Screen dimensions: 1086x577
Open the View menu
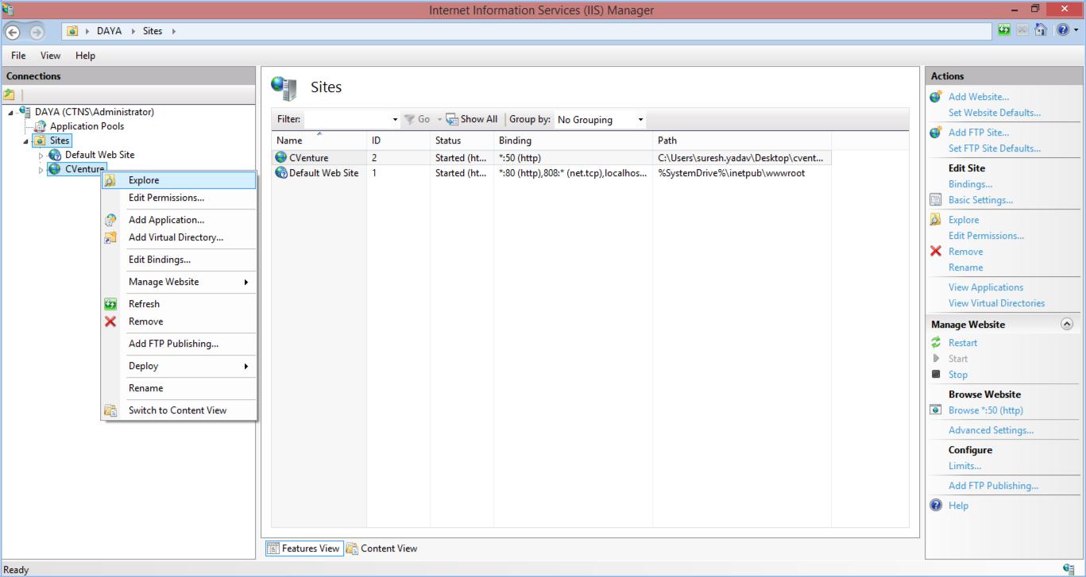51,56
